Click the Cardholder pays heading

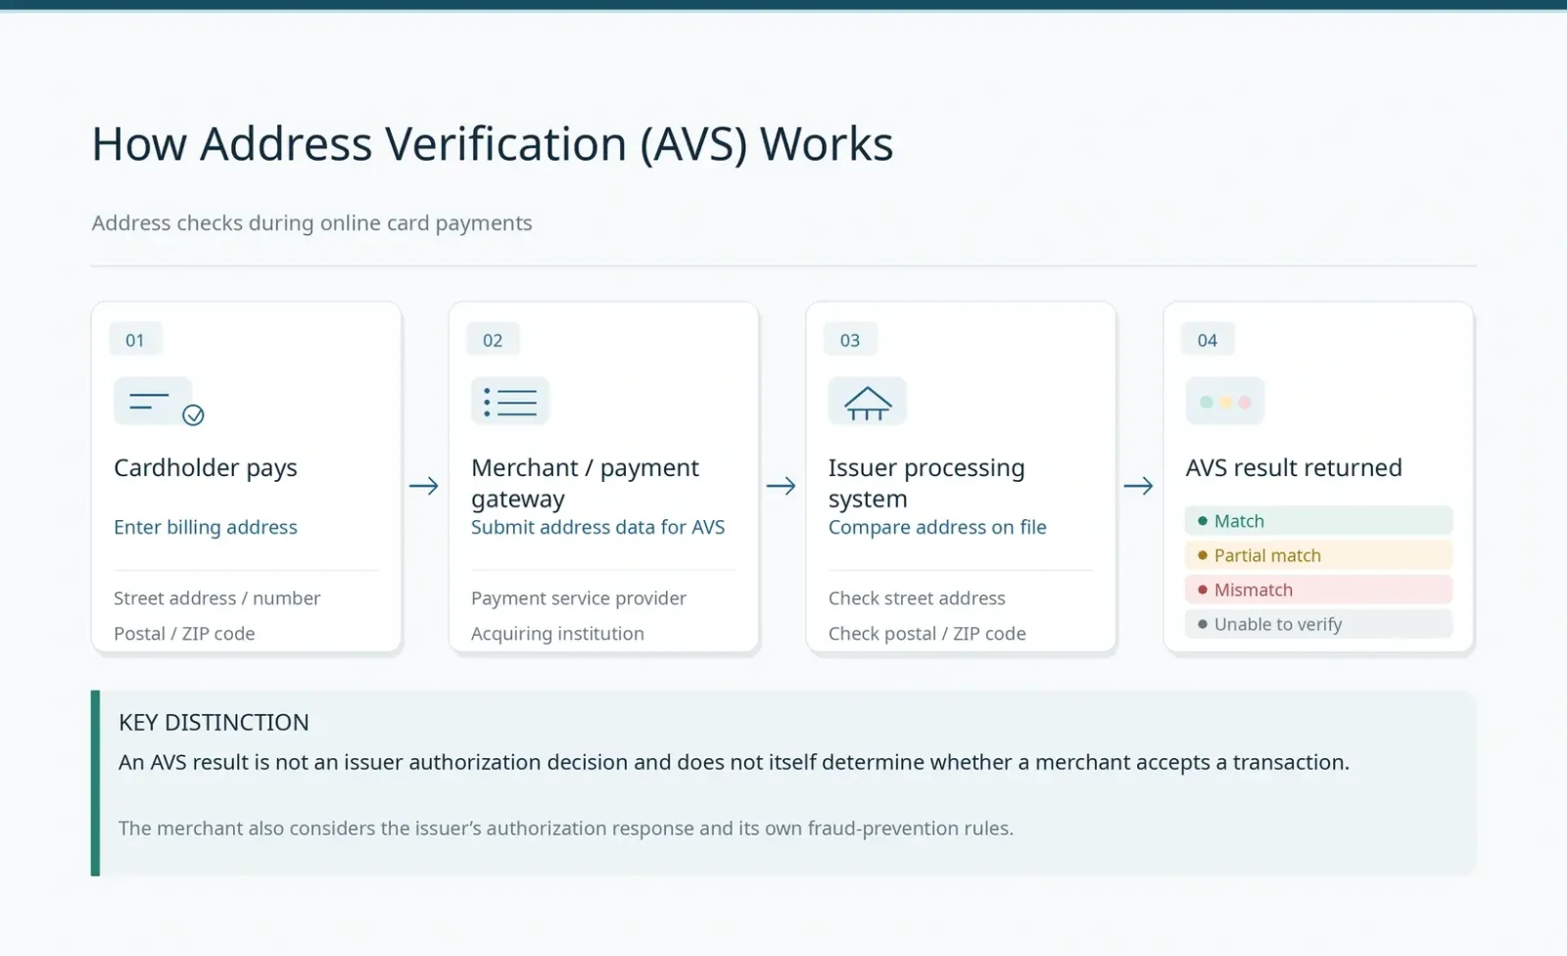[206, 468]
